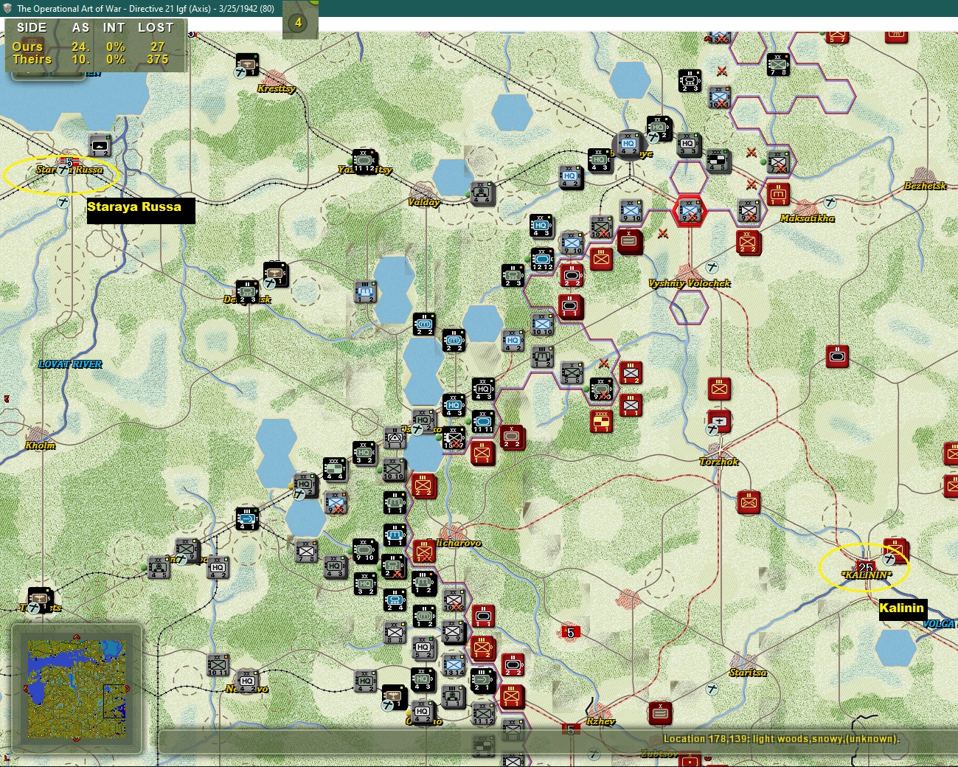Select the red artillery counter northwest of Maksatikha
The image size is (958, 767).
[x=778, y=195]
